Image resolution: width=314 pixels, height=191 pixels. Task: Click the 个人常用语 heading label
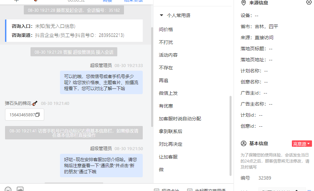178,15
